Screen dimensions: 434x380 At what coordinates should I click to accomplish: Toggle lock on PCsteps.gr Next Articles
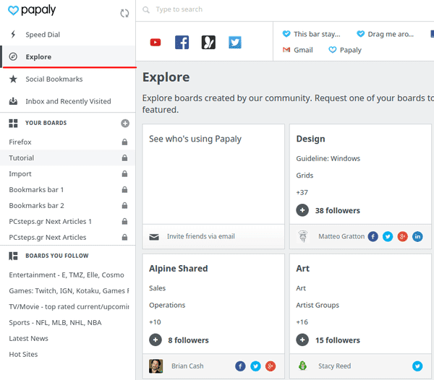click(125, 238)
